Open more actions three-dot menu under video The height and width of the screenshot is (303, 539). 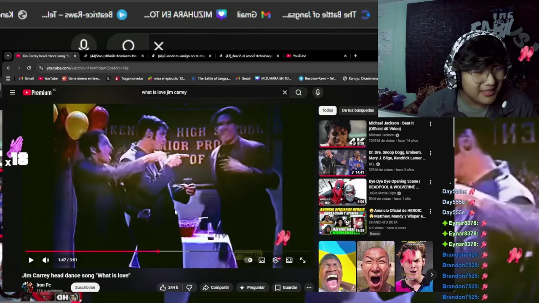[x=309, y=287]
